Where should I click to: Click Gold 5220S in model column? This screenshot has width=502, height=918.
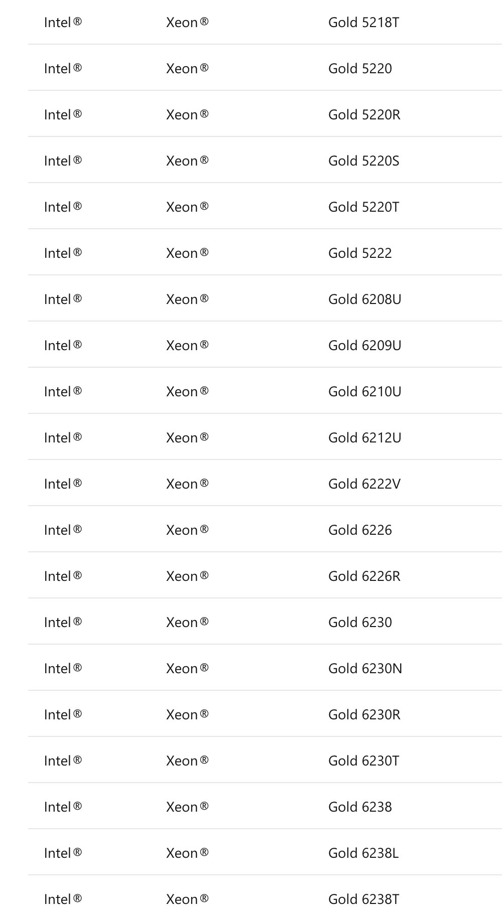(363, 161)
